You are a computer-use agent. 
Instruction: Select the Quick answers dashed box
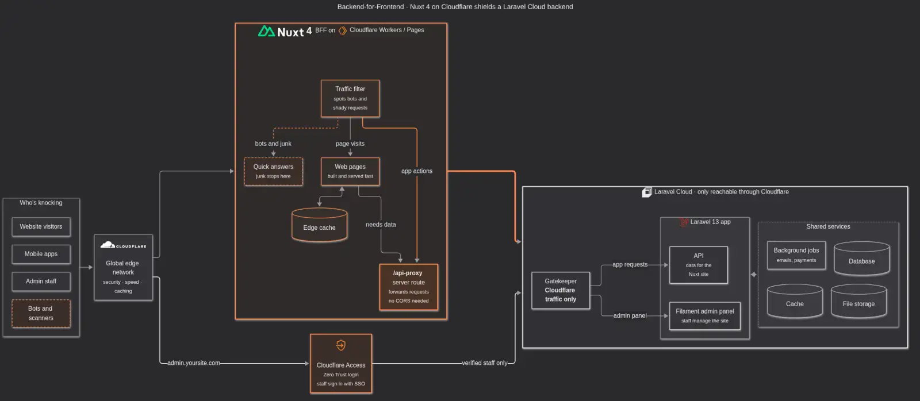[x=273, y=171]
